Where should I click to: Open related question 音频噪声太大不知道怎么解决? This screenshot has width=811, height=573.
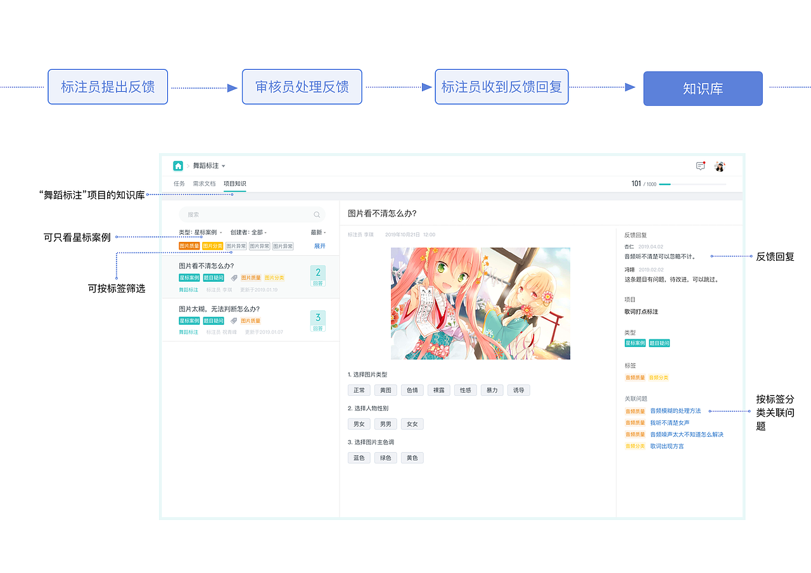[x=687, y=434]
